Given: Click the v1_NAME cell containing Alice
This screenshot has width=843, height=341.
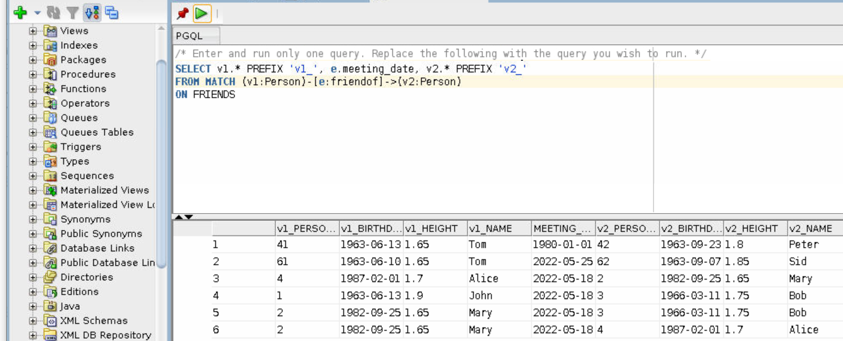Looking at the screenshot, I should [x=499, y=279].
